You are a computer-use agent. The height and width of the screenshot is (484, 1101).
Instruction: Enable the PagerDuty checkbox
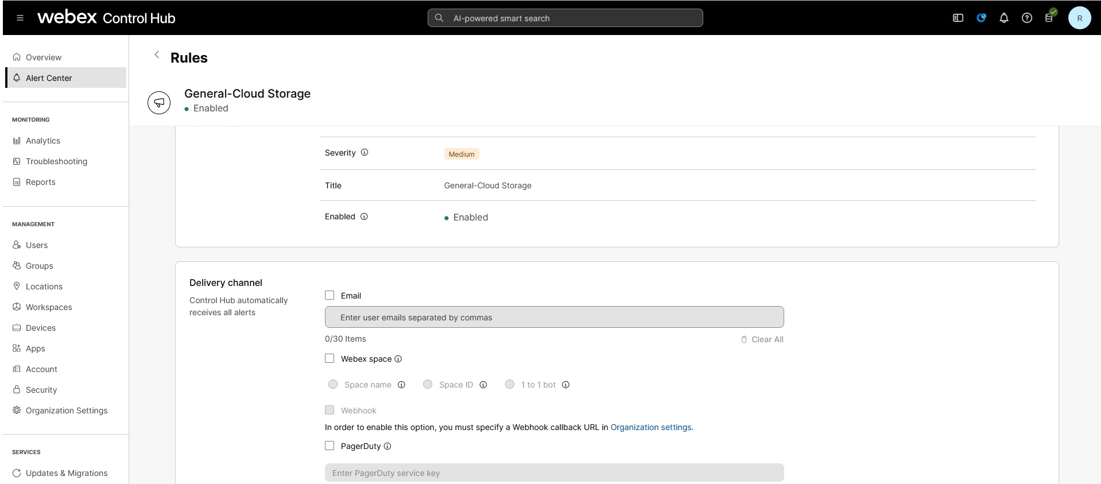tap(329, 446)
